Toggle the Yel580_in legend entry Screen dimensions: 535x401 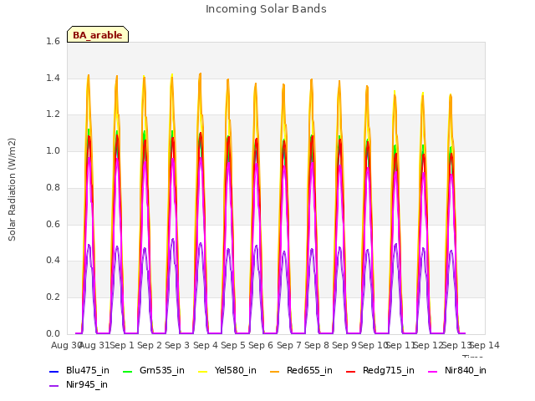click(227, 370)
